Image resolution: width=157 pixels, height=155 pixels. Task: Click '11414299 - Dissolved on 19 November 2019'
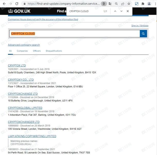pyautogui.click(x=31, y=111)
